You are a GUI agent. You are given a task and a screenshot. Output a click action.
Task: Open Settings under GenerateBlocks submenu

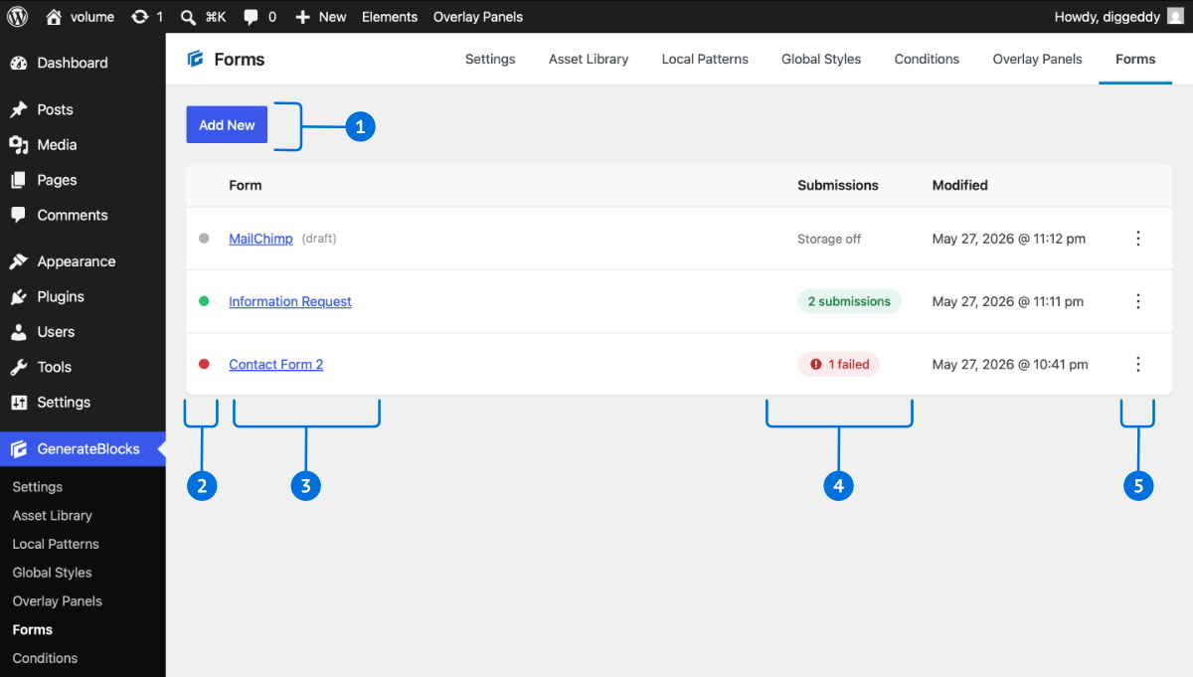(38, 487)
